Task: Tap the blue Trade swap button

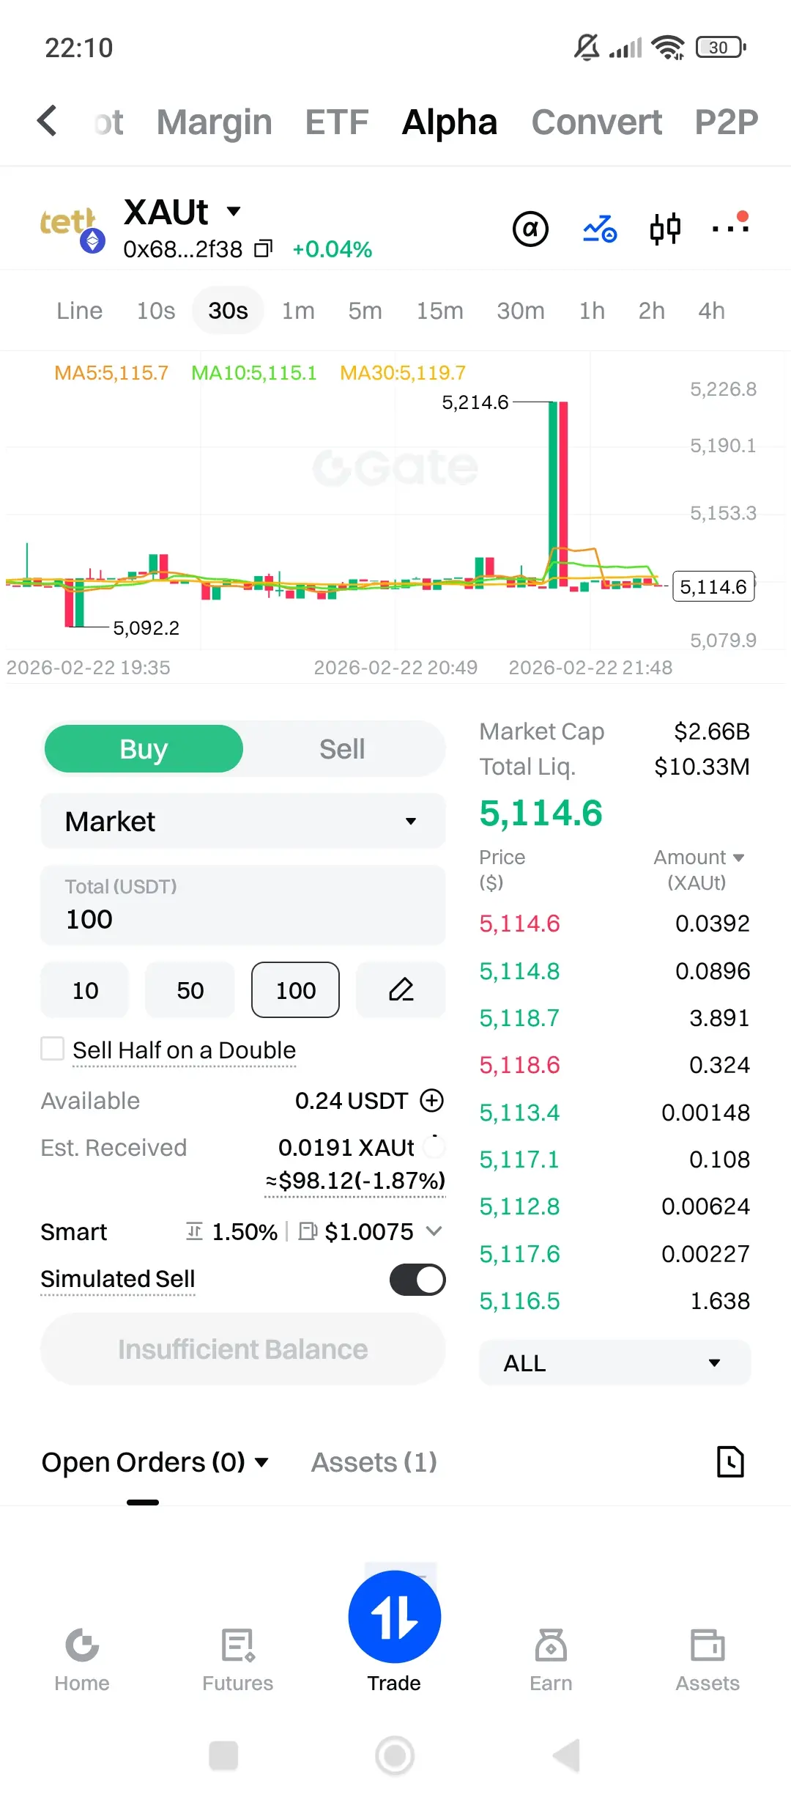Action: tap(395, 1617)
